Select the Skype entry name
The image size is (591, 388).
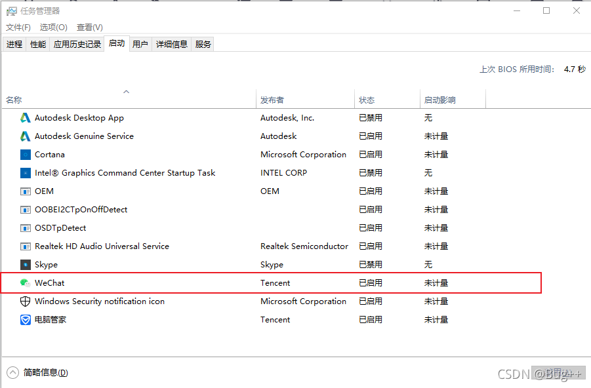coord(46,264)
